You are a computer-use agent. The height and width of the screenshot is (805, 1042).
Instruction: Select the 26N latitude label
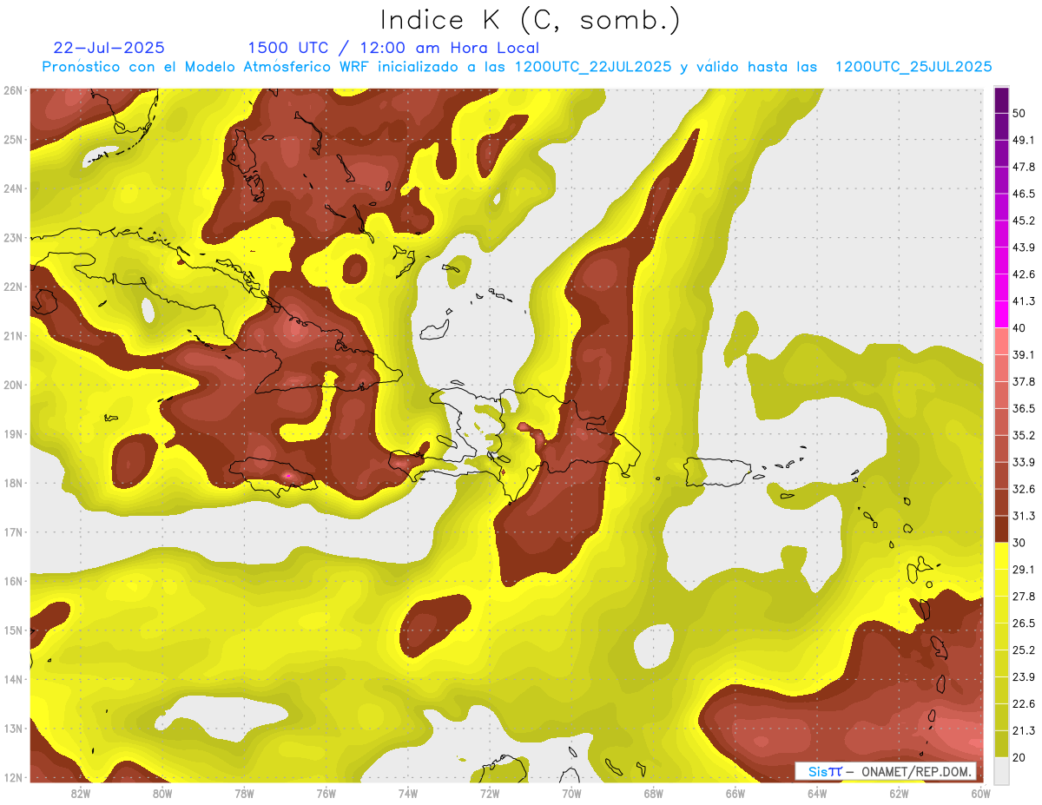[13, 90]
